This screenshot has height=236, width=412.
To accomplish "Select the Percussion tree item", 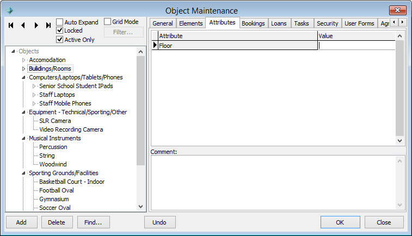I will pos(53,147).
